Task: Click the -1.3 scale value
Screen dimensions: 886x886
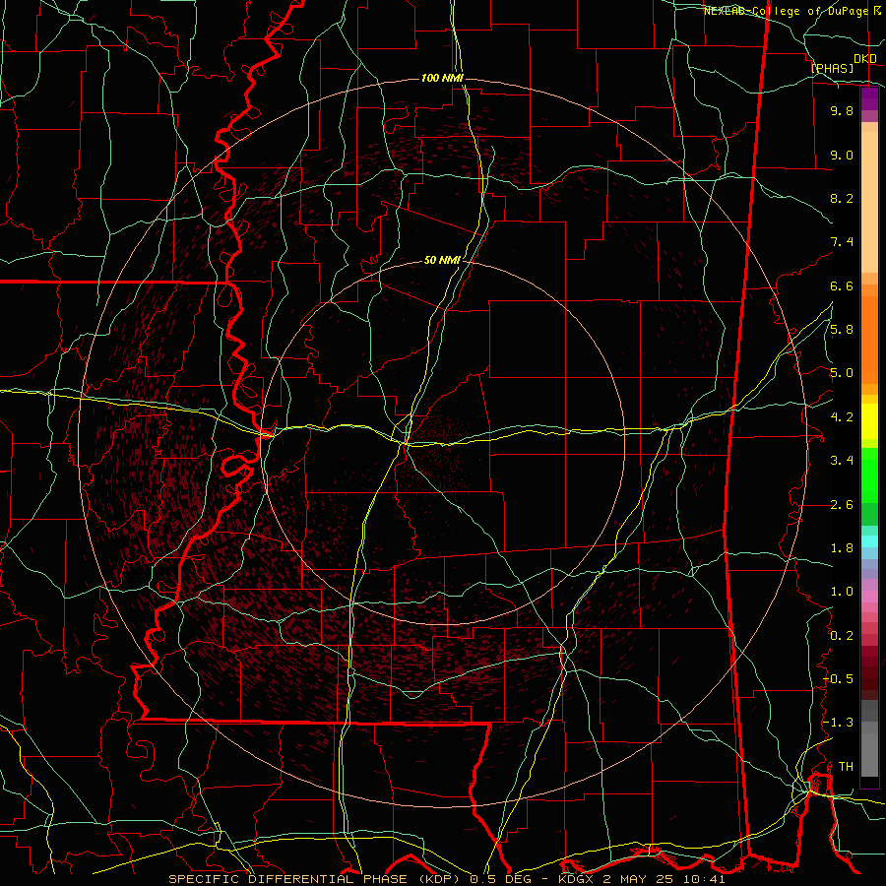Action: click(x=839, y=723)
